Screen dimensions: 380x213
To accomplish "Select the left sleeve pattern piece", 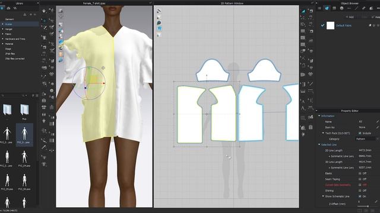I will (213, 71).
